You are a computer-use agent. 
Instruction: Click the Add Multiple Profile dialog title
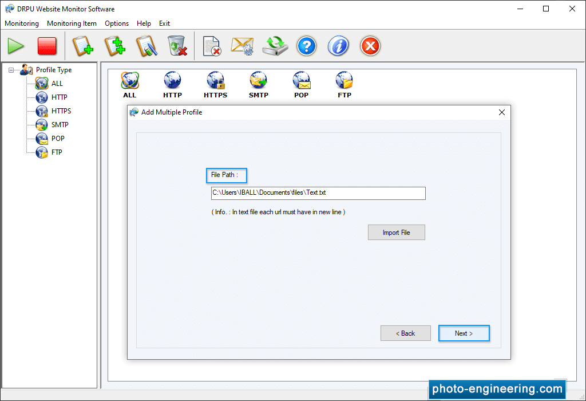point(172,112)
